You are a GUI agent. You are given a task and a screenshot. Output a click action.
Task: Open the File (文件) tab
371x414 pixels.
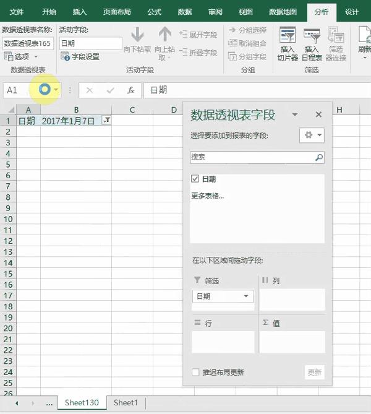click(x=16, y=12)
